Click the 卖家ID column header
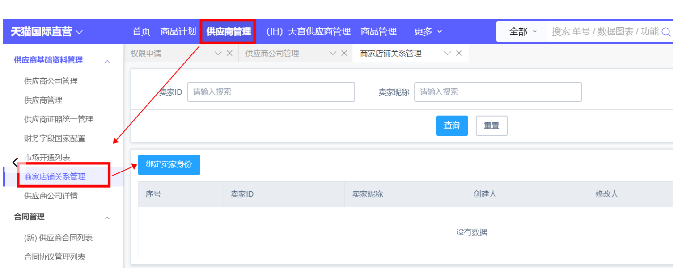The image size is (673, 268). [242, 194]
